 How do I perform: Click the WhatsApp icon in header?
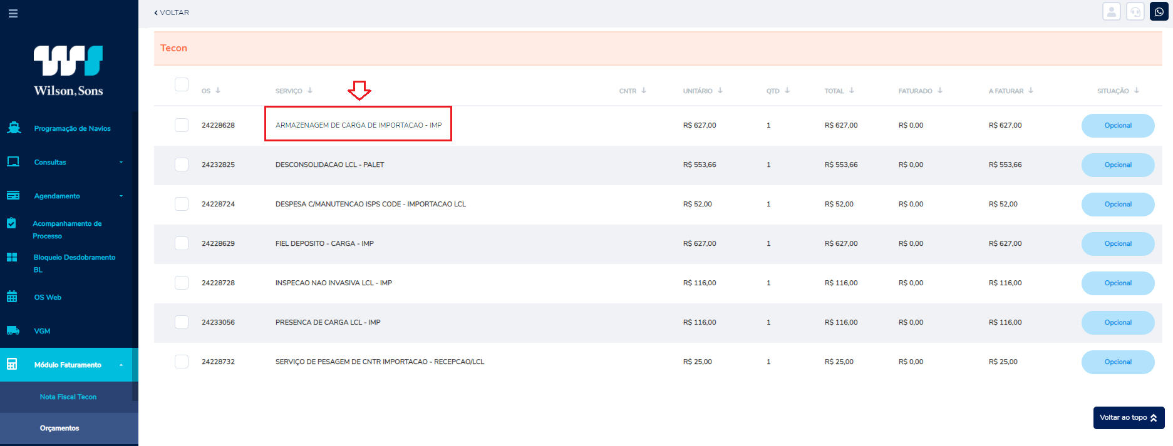click(1159, 12)
